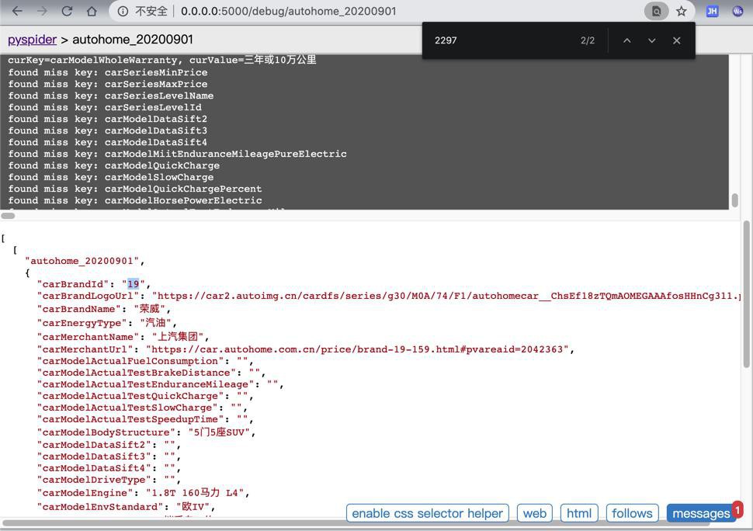
Task: Select log line 'found miss key: carSeriesMaxPrice'
Action: [108, 84]
